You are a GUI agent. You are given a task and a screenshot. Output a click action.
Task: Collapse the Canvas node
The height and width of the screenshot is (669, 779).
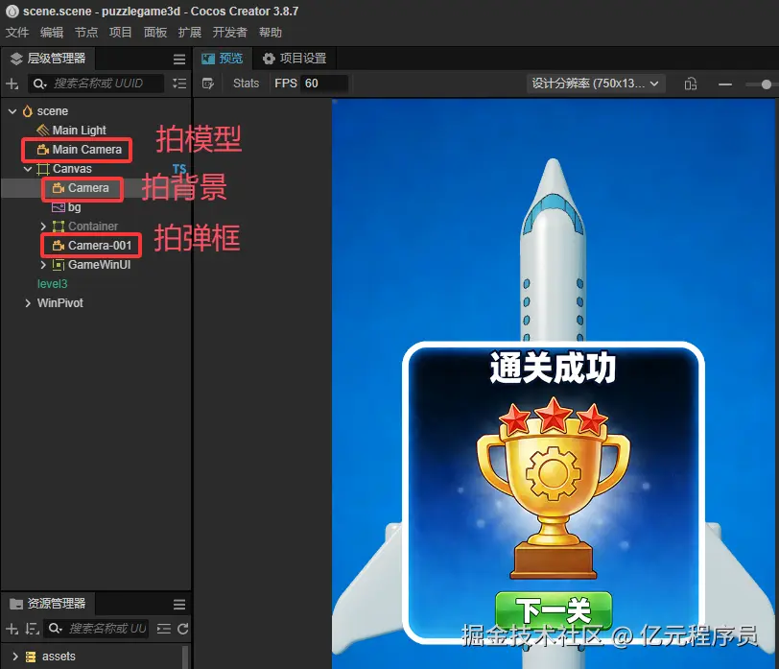tap(28, 169)
